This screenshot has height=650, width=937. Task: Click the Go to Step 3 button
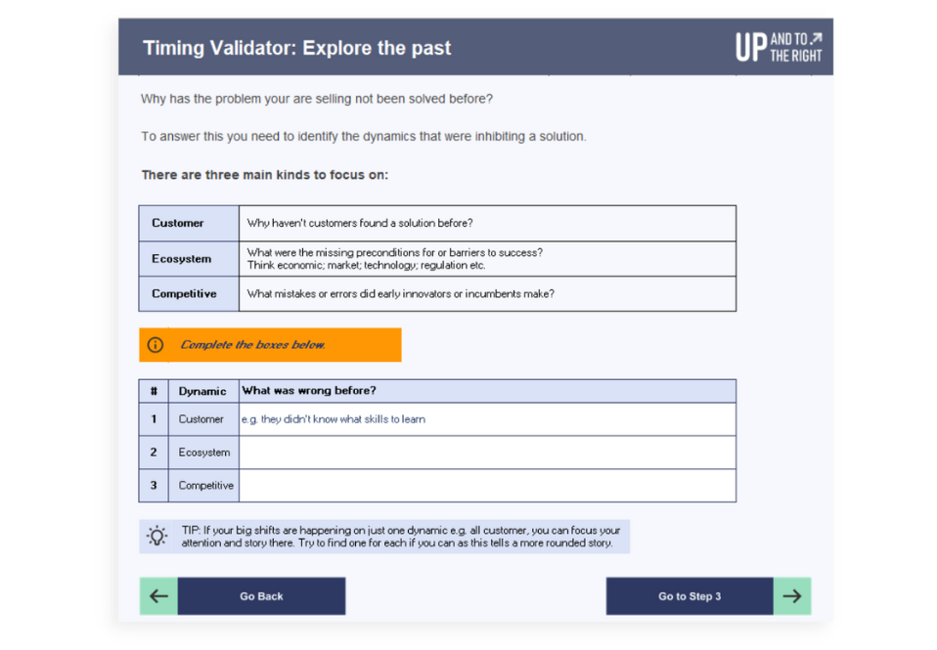pos(690,595)
